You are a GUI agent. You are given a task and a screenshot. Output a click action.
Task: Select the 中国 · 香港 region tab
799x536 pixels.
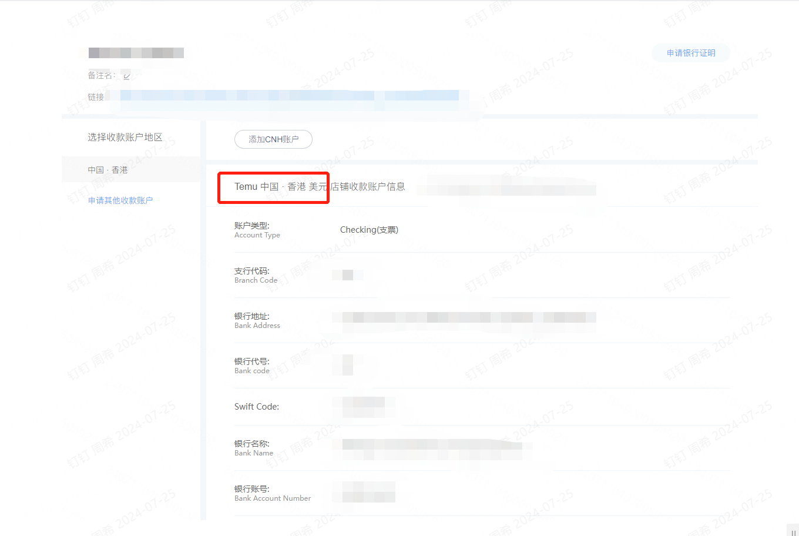click(131, 170)
